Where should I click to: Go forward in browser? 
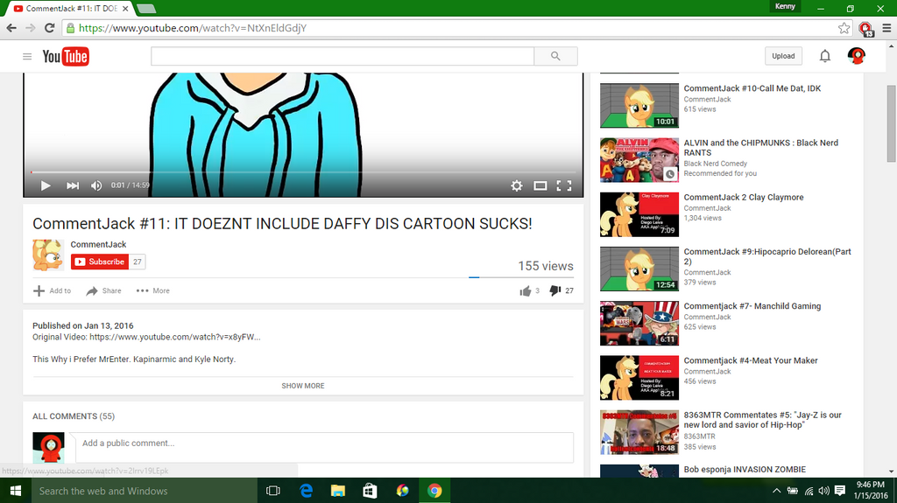31,28
